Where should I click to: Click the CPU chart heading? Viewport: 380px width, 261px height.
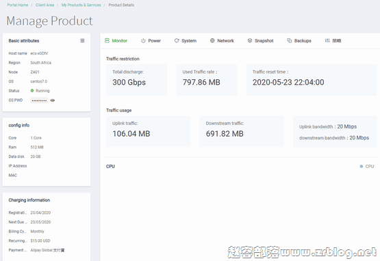pyautogui.click(x=110, y=167)
